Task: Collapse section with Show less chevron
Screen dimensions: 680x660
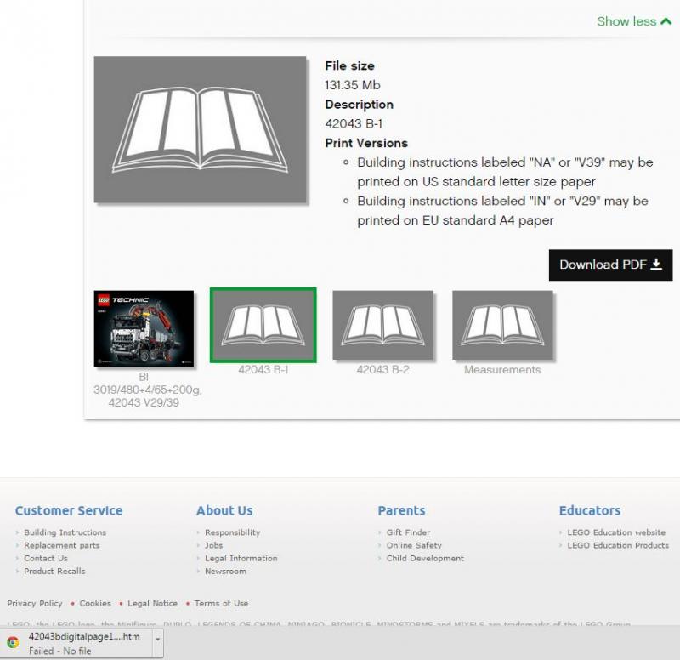Action: (x=633, y=21)
